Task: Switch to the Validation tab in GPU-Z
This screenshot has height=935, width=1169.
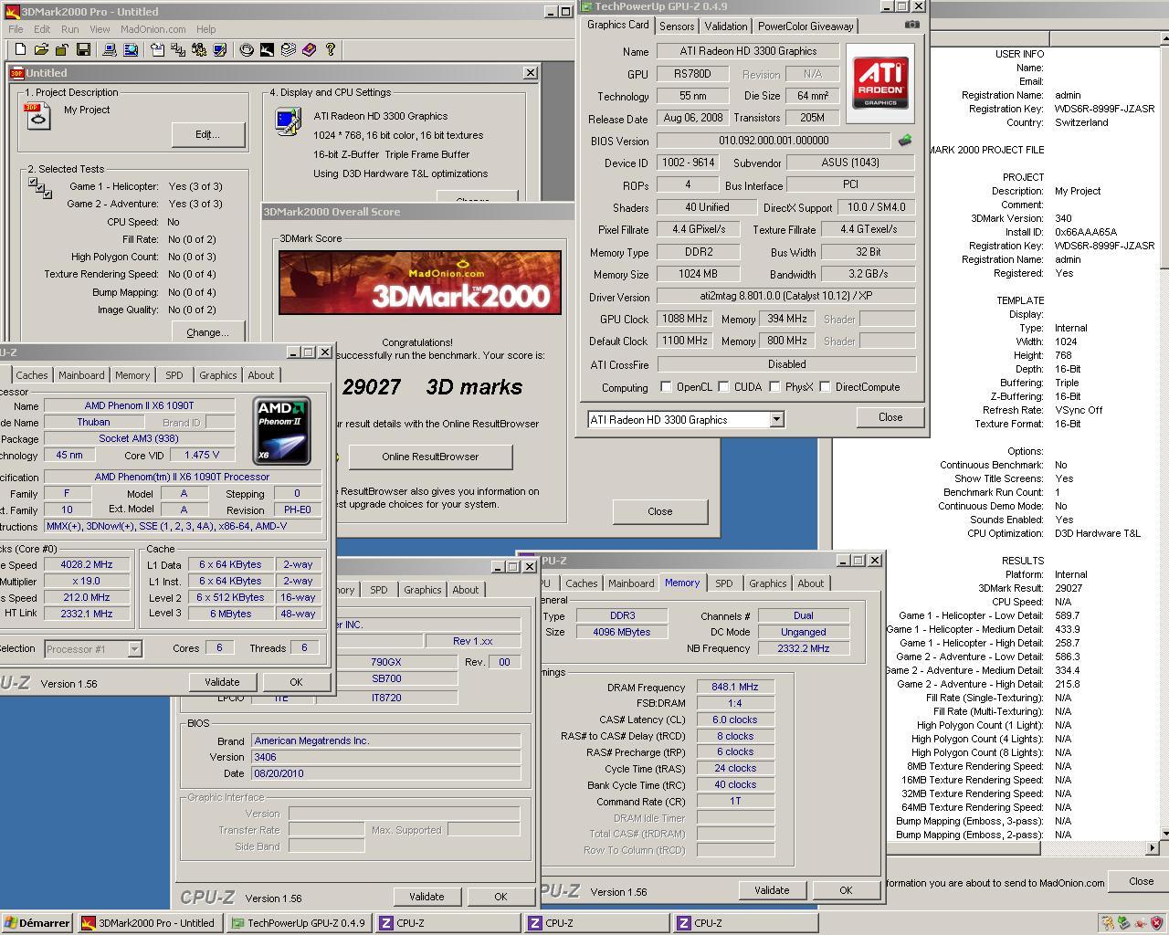Action: [726, 26]
